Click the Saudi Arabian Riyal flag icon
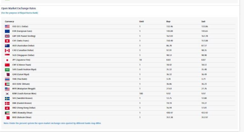Image resolution: width=244 pixels, height=132 pixels. point(7,69)
